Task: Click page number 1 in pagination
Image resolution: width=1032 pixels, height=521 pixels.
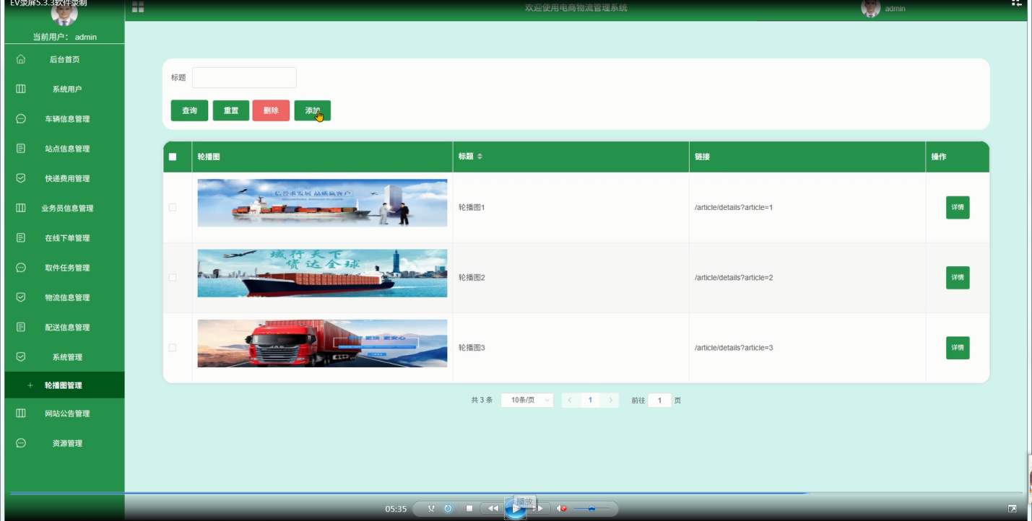Action: pos(590,400)
